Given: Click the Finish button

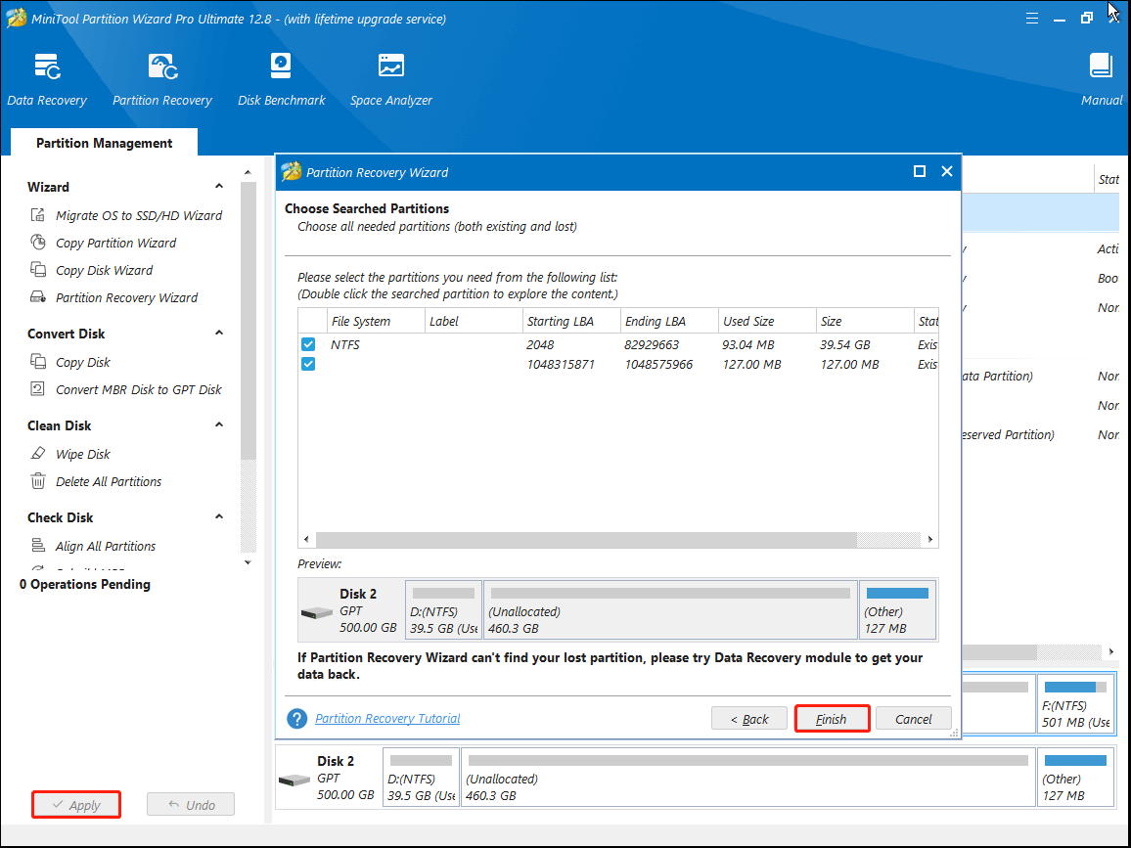Looking at the screenshot, I should [x=832, y=719].
